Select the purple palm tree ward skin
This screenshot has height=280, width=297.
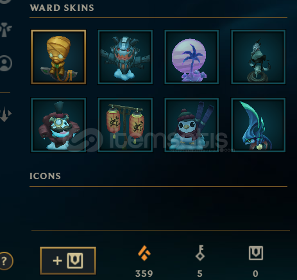(192, 57)
